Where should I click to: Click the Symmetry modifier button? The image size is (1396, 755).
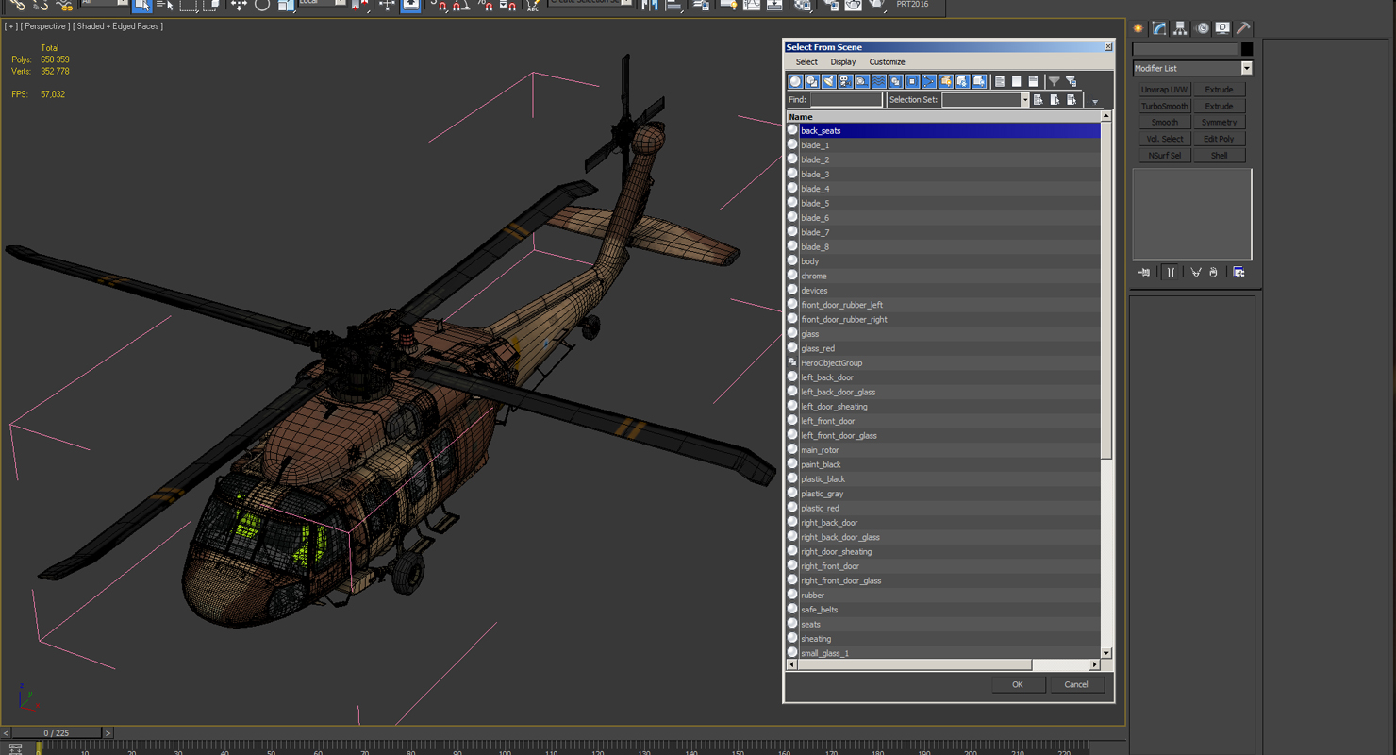1219,123
